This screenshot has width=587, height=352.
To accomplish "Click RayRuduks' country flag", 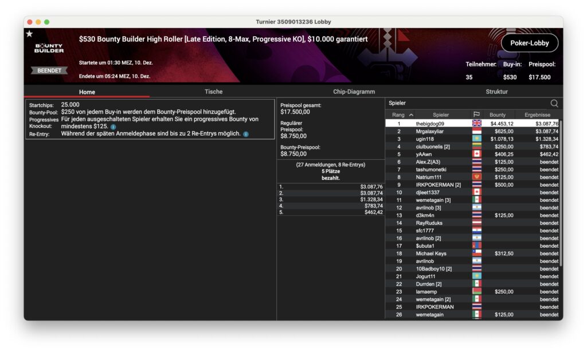I will tap(476, 223).
